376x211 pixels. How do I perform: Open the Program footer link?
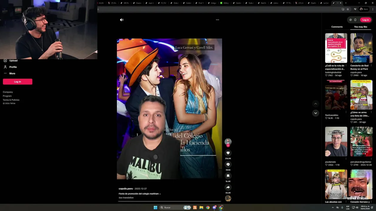7,96
